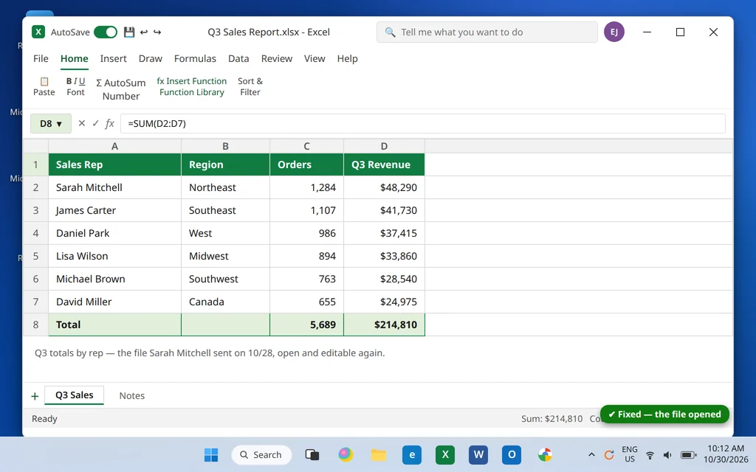Open Chrome from the taskbar

(x=545, y=454)
